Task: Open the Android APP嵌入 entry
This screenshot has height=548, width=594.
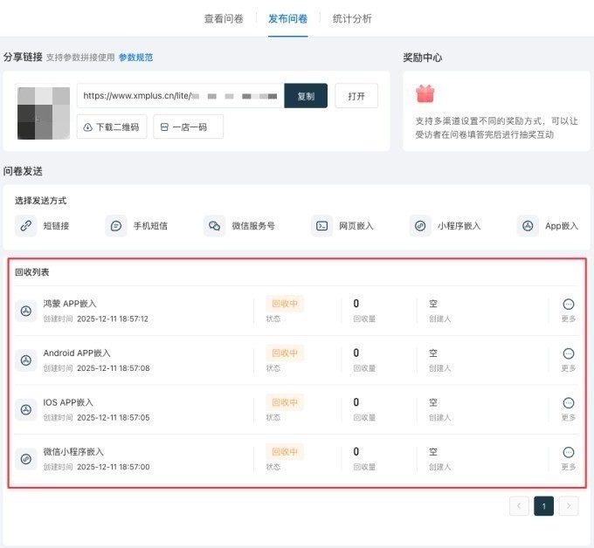Action: [77, 353]
